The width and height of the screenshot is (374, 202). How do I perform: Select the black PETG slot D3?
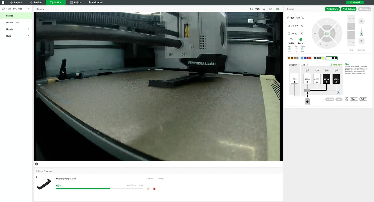(x=327, y=79)
